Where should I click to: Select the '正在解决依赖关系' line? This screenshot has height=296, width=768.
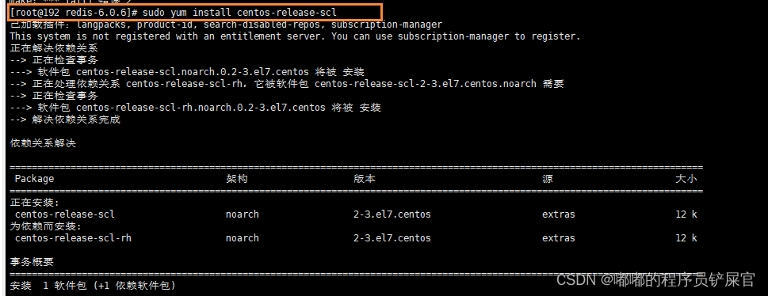pyautogui.click(x=54, y=48)
